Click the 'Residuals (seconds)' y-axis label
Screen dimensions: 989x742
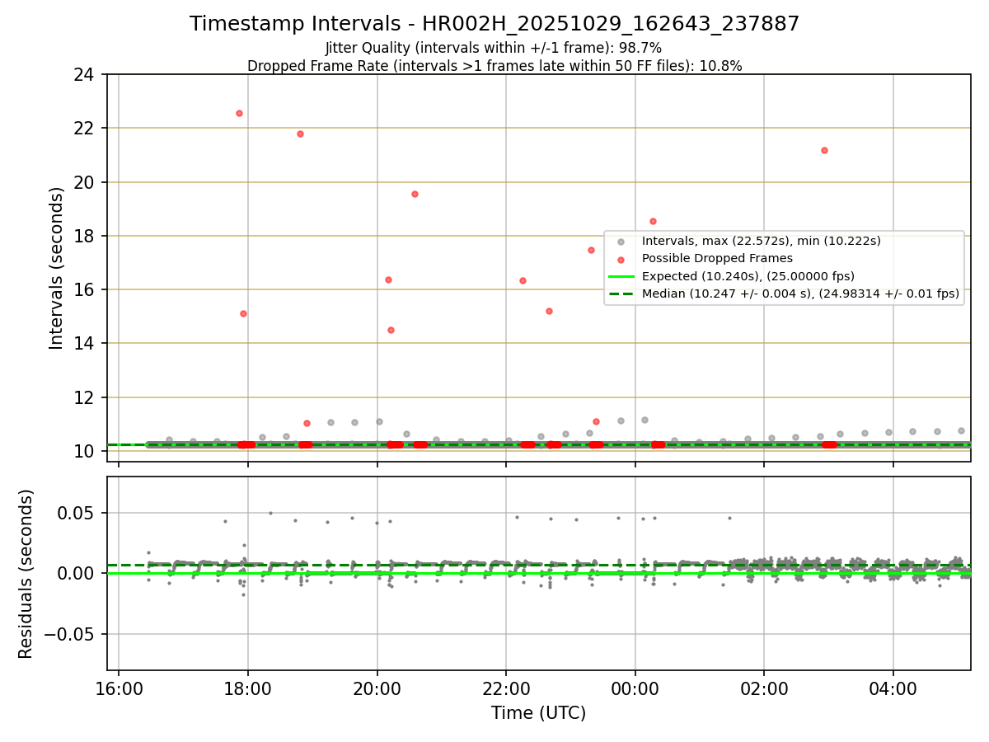click(x=26, y=574)
